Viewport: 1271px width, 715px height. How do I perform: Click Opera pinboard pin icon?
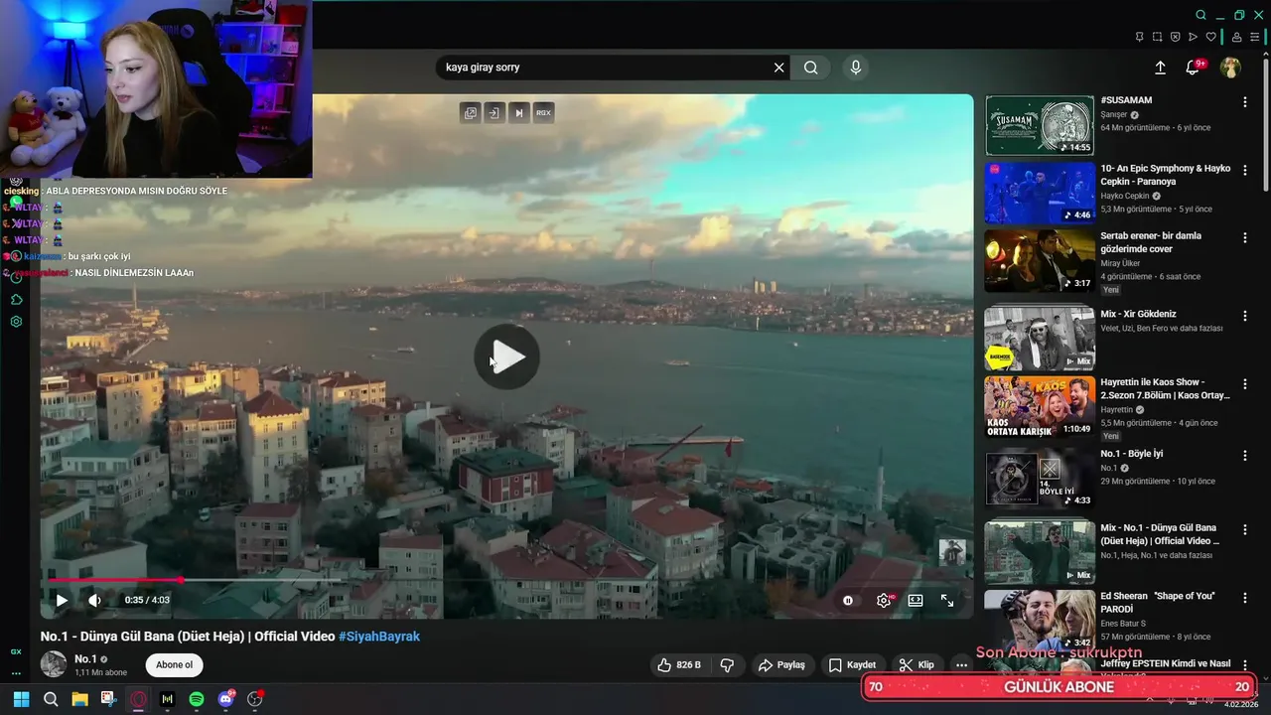[1139, 37]
